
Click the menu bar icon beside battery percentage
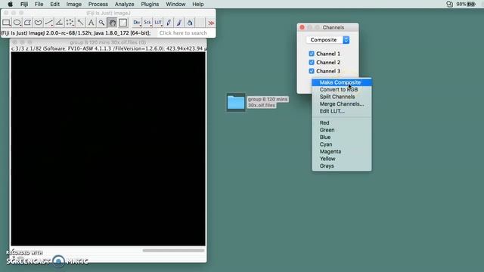click(449, 5)
